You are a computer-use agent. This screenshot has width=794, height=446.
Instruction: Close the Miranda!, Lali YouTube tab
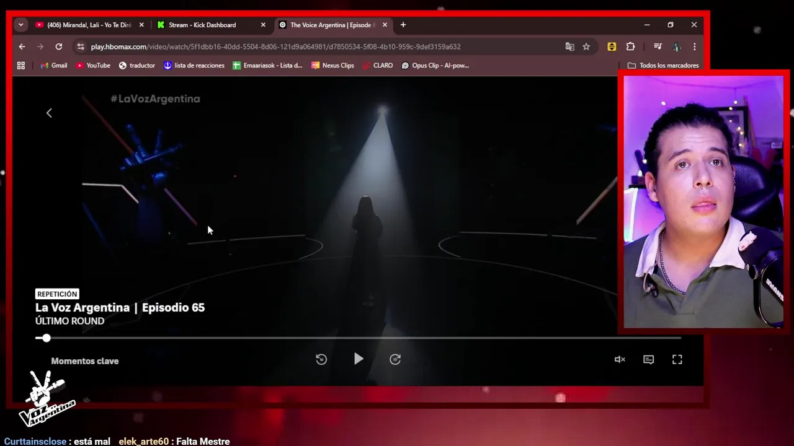coord(141,25)
